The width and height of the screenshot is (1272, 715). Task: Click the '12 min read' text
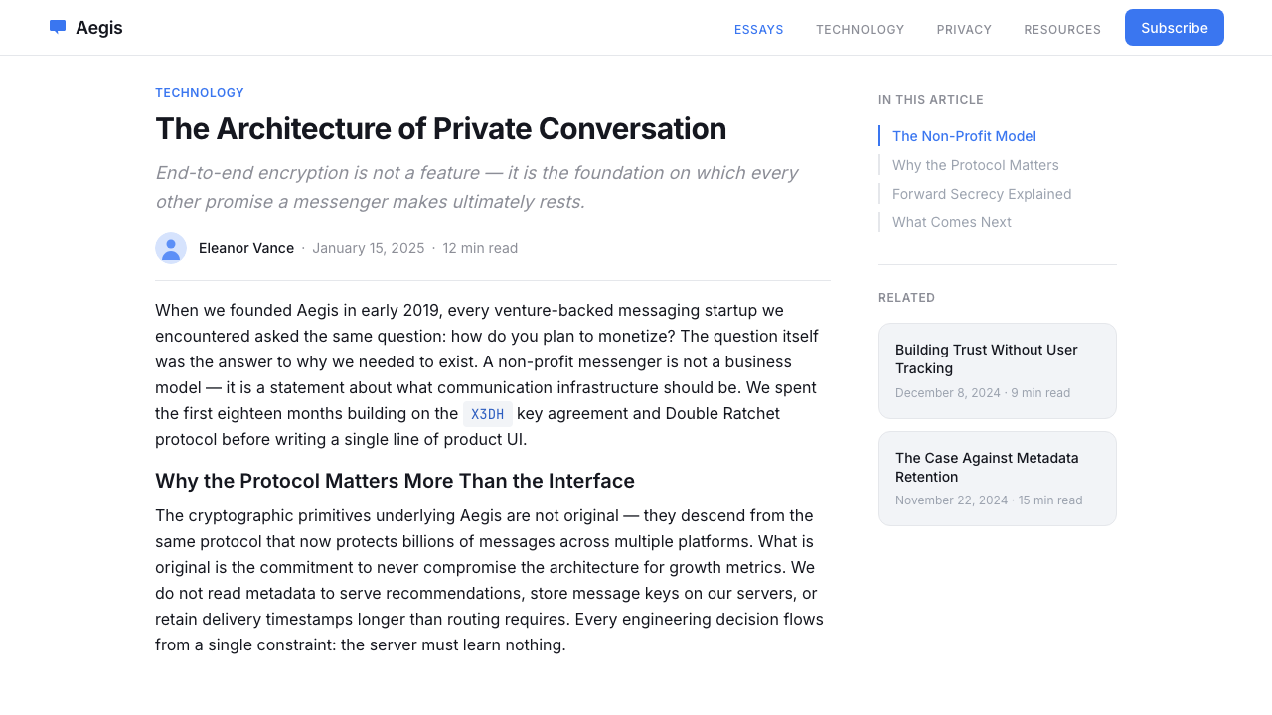(x=480, y=248)
